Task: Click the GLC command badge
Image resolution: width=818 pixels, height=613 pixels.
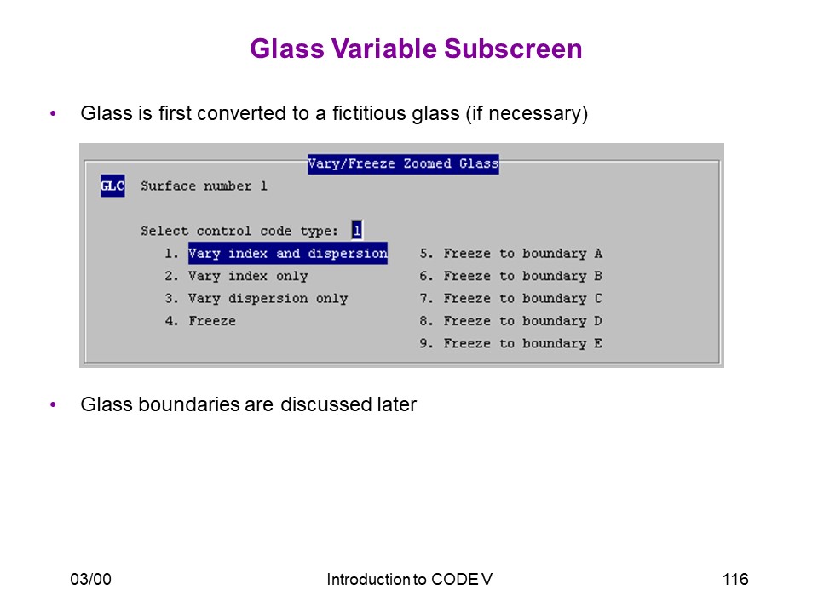Action: coord(112,186)
